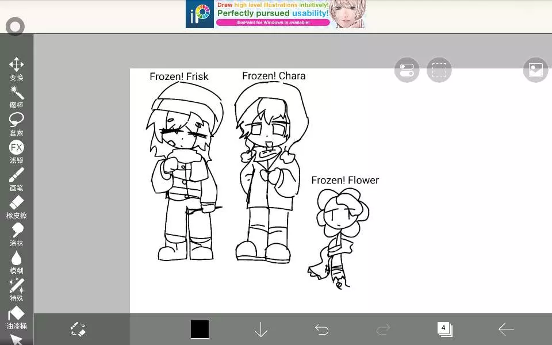Image resolution: width=552 pixels, height=345 pixels.
Task: Select the Smudge (涂抹) tool
Action: (17, 235)
